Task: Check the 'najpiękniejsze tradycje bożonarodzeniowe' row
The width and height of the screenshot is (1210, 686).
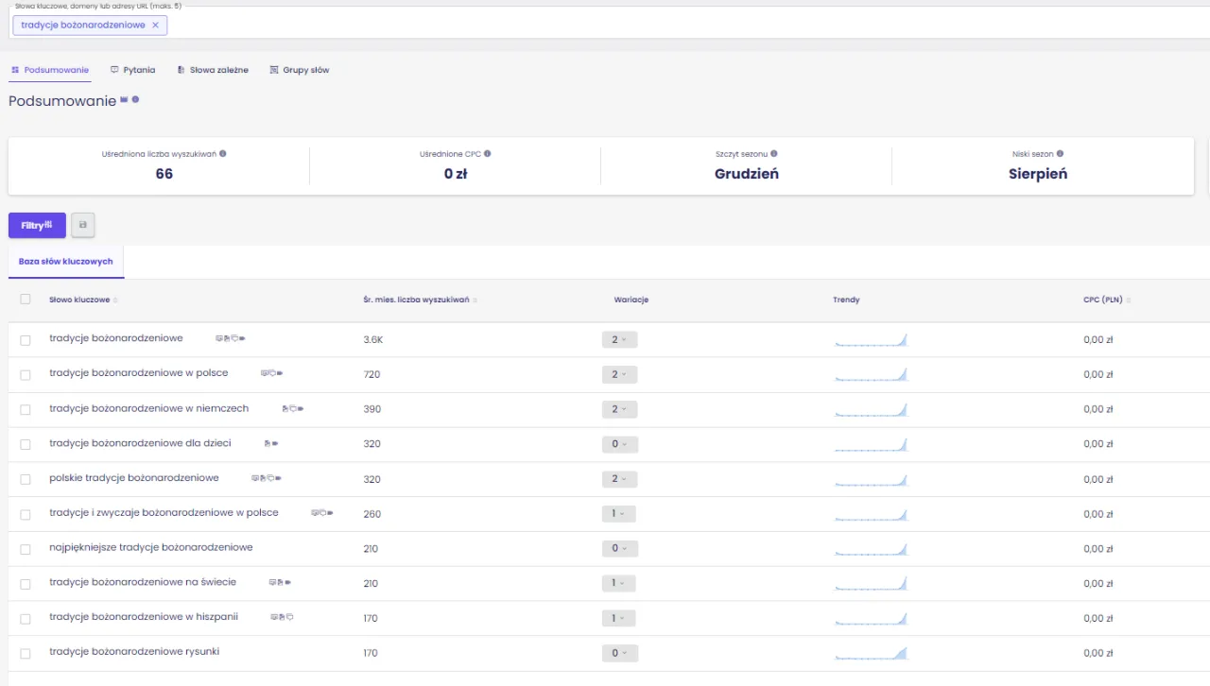Action: point(26,549)
